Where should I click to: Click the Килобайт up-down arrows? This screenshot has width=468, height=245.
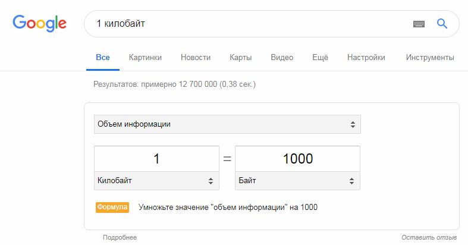click(211, 181)
